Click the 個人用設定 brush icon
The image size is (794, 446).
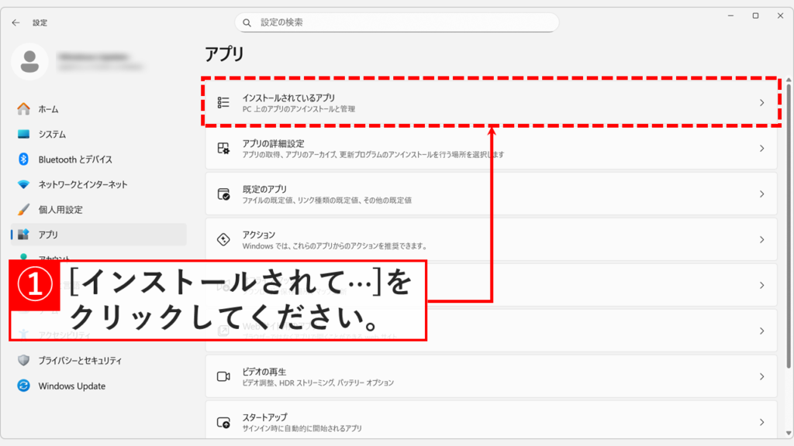point(25,208)
